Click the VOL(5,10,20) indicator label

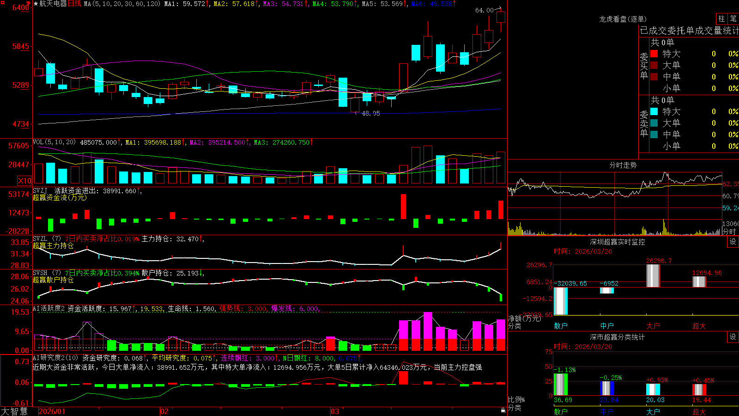tap(54, 142)
